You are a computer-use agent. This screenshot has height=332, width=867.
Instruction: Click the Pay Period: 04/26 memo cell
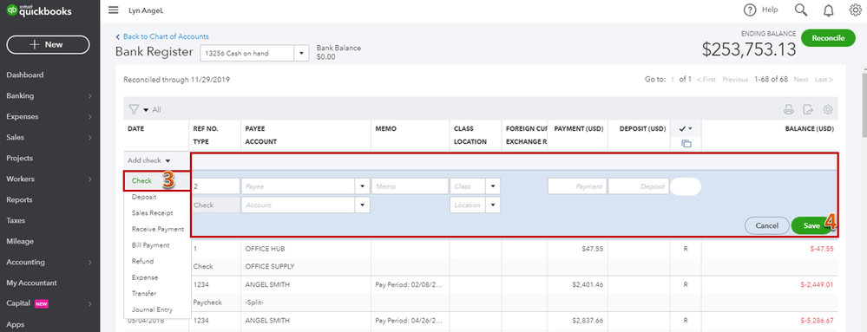tap(410, 321)
